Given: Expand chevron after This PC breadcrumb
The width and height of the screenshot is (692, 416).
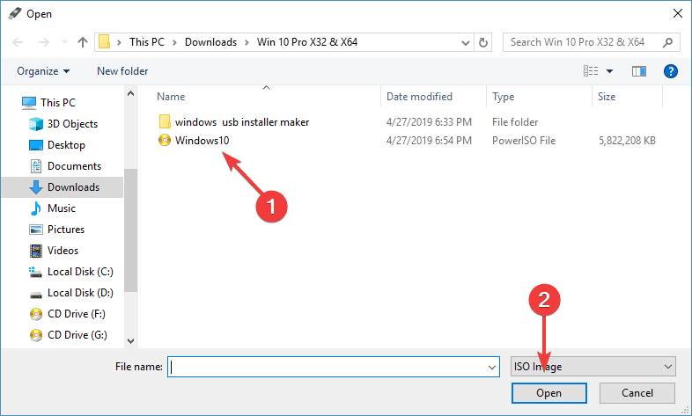Looking at the screenshot, I should [175, 42].
